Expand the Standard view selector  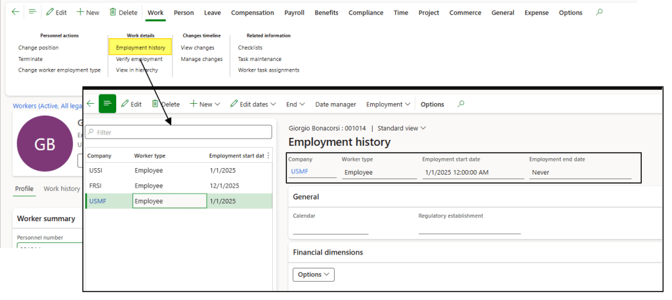402,128
